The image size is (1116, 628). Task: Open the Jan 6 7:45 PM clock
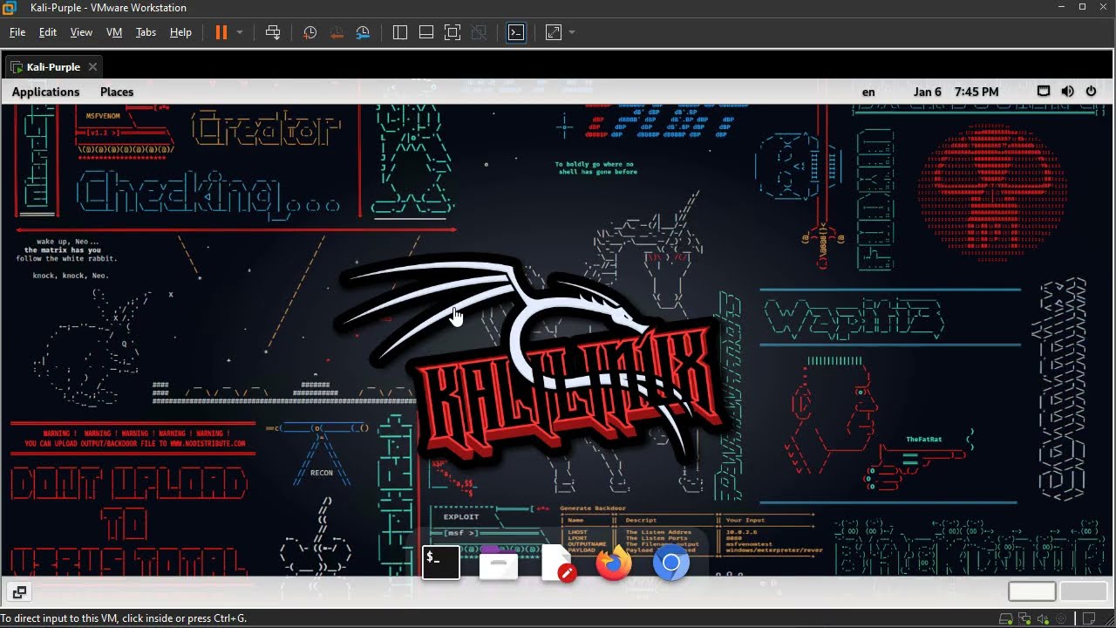click(956, 92)
